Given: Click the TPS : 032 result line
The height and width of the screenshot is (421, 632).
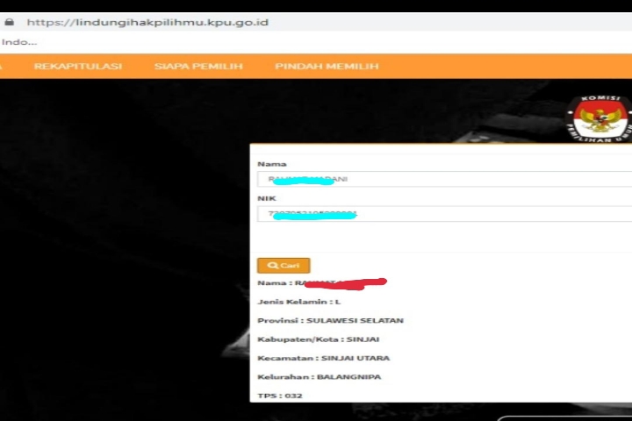Looking at the screenshot, I should pos(280,396).
